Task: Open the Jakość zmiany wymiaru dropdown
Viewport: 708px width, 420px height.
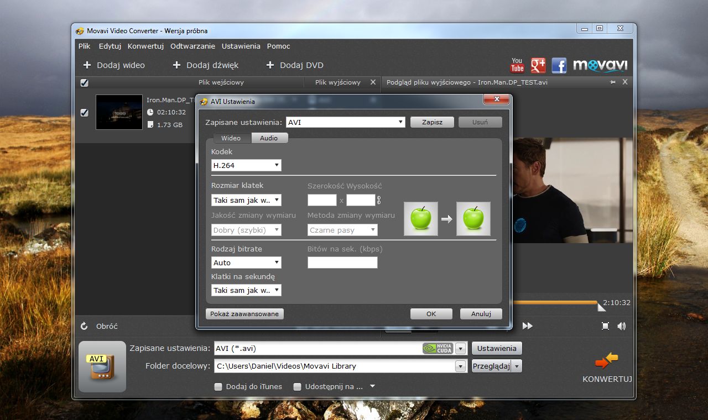Action: pyautogui.click(x=247, y=230)
